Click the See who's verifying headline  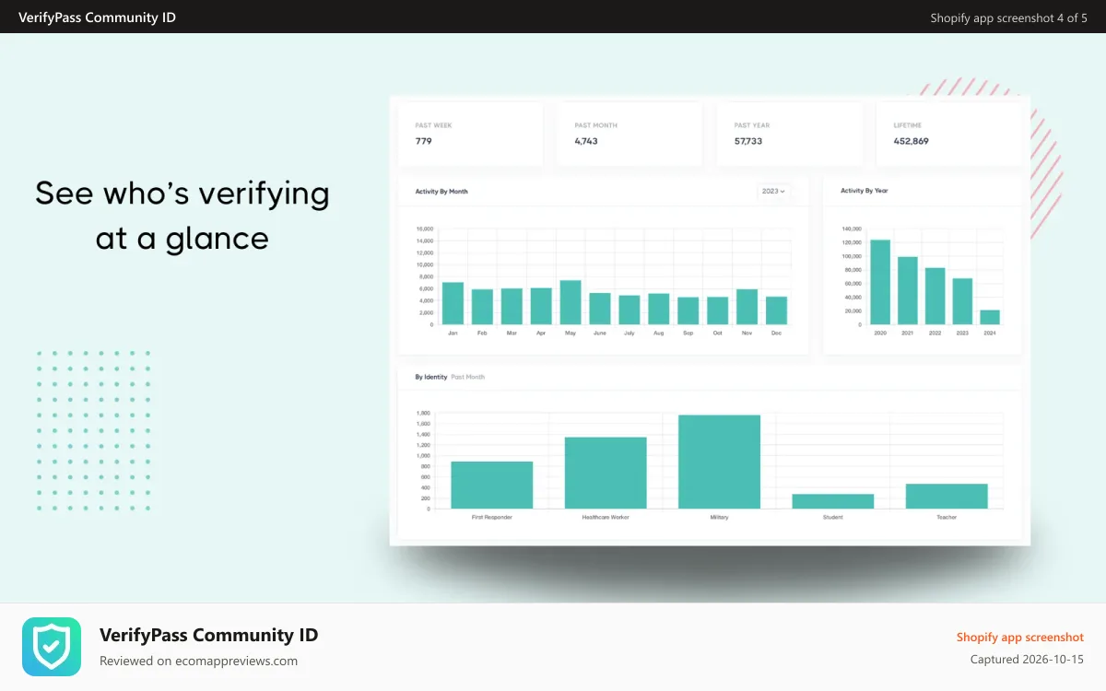(182, 216)
